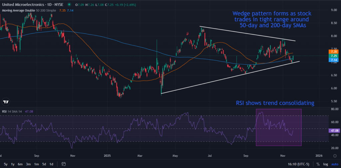Screen dimensions: 341x168
Task: Click the green market status indicator
Action: (69, 5)
